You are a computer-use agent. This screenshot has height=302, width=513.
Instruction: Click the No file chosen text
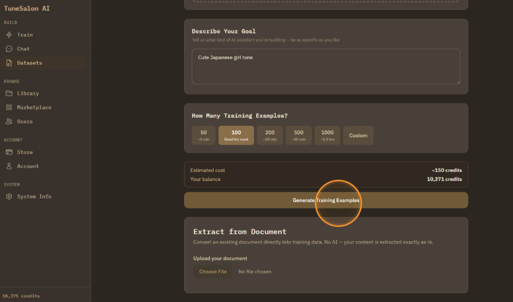pyautogui.click(x=255, y=271)
